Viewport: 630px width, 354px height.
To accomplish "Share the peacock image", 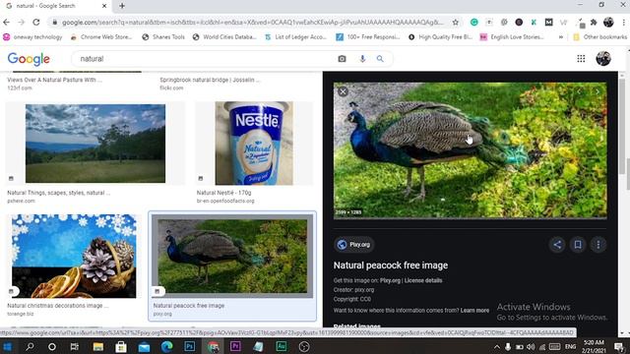I will tap(557, 245).
